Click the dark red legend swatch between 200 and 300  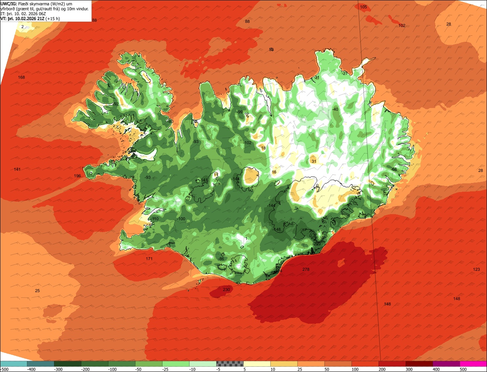[392, 364]
